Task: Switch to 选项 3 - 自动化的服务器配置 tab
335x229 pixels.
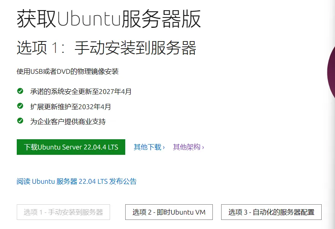Action: coord(271,212)
